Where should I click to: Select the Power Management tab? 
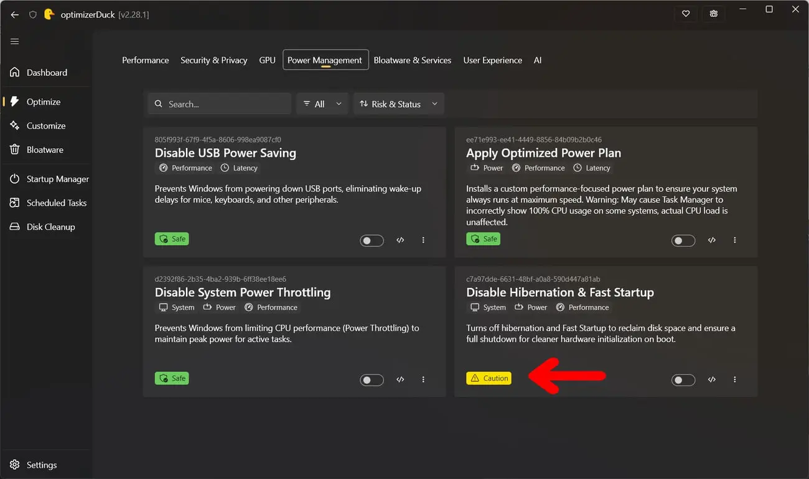click(x=325, y=60)
